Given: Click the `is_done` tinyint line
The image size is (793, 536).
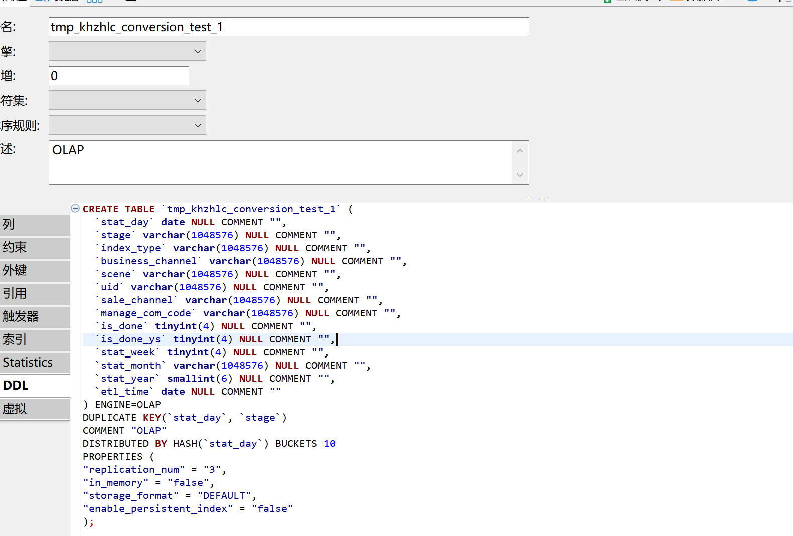Looking at the screenshot, I should (206, 326).
